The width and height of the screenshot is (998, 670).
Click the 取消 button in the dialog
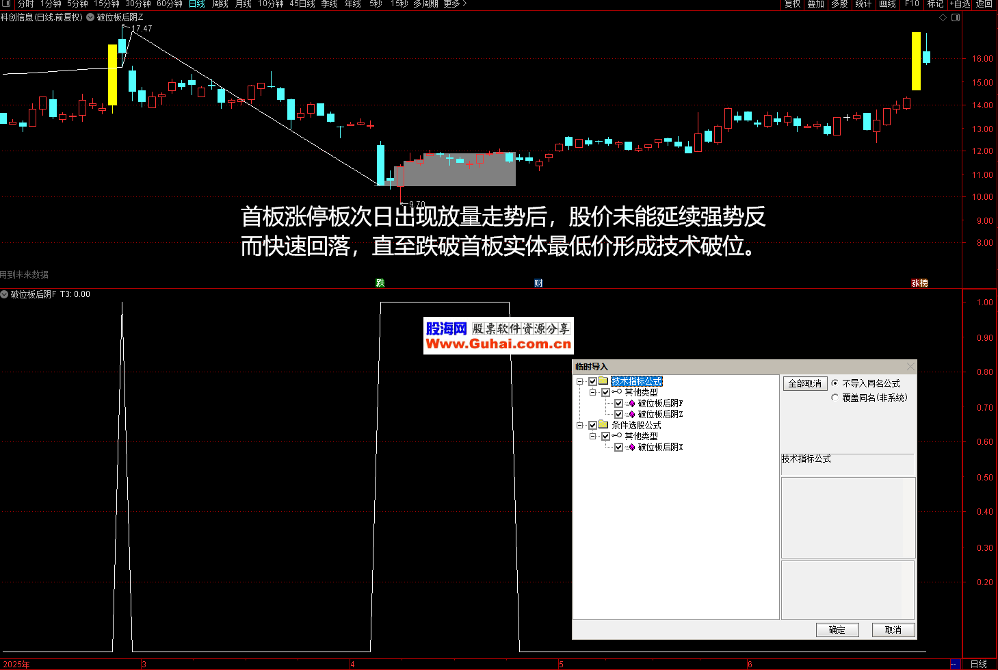(x=893, y=630)
